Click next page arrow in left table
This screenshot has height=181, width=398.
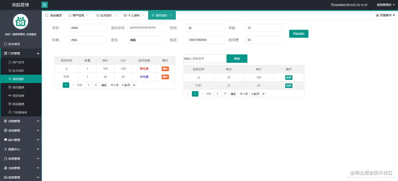click(x=73, y=85)
